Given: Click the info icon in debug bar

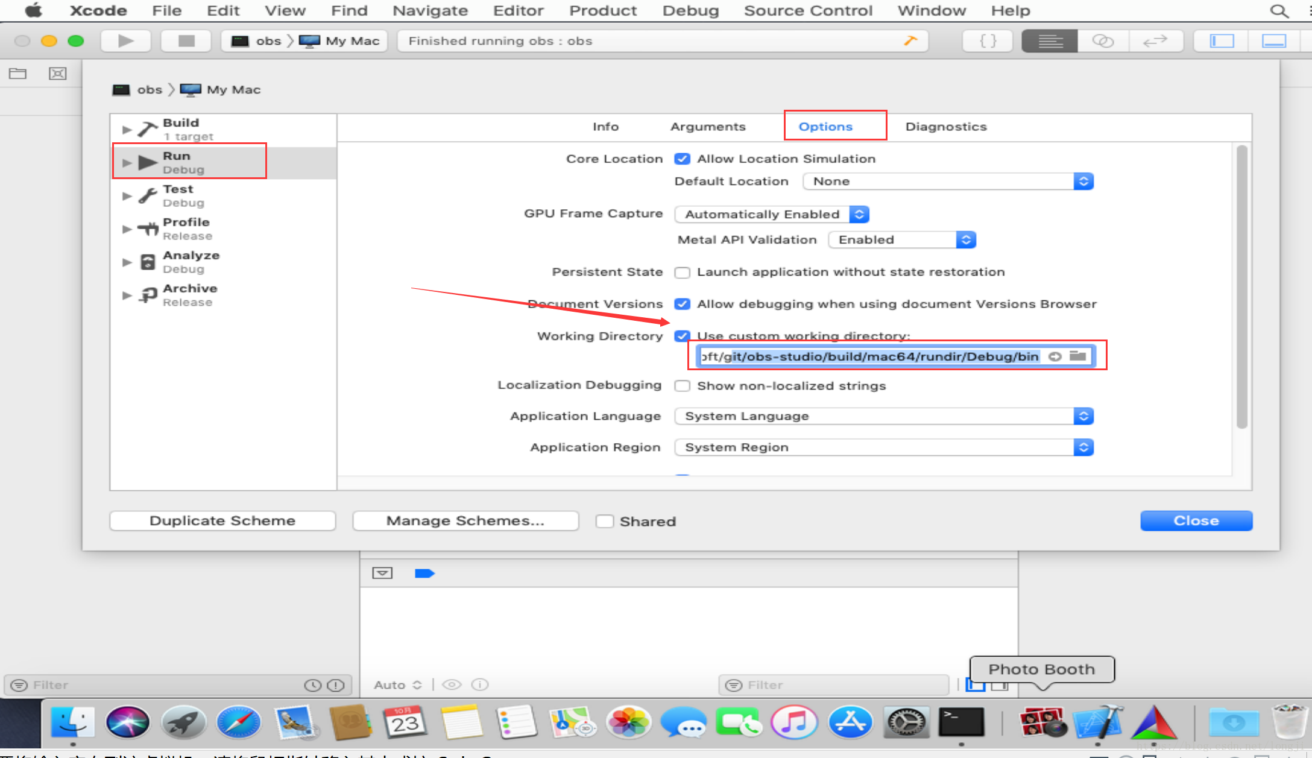Looking at the screenshot, I should [x=480, y=684].
